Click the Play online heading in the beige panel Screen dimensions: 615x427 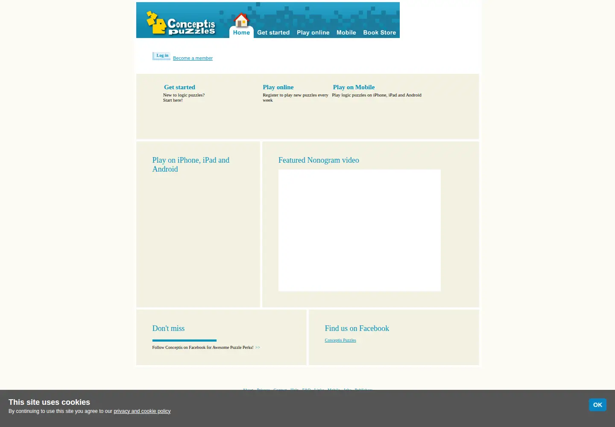tap(278, 87)
